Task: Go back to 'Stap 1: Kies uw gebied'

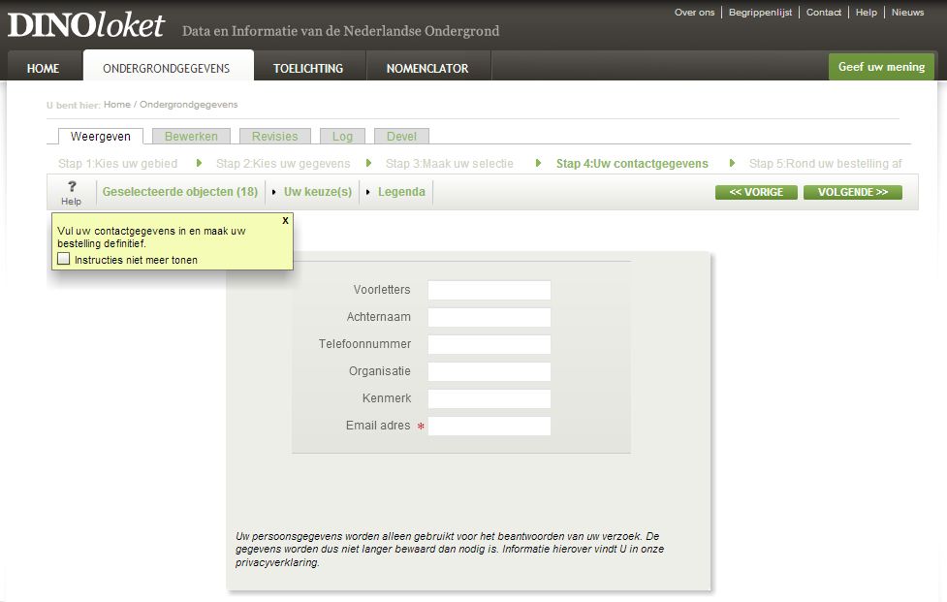Action: [117, 164]
